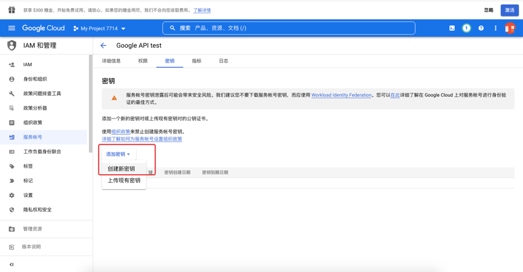Click the 隐私权和安全 shield icon

11,210
